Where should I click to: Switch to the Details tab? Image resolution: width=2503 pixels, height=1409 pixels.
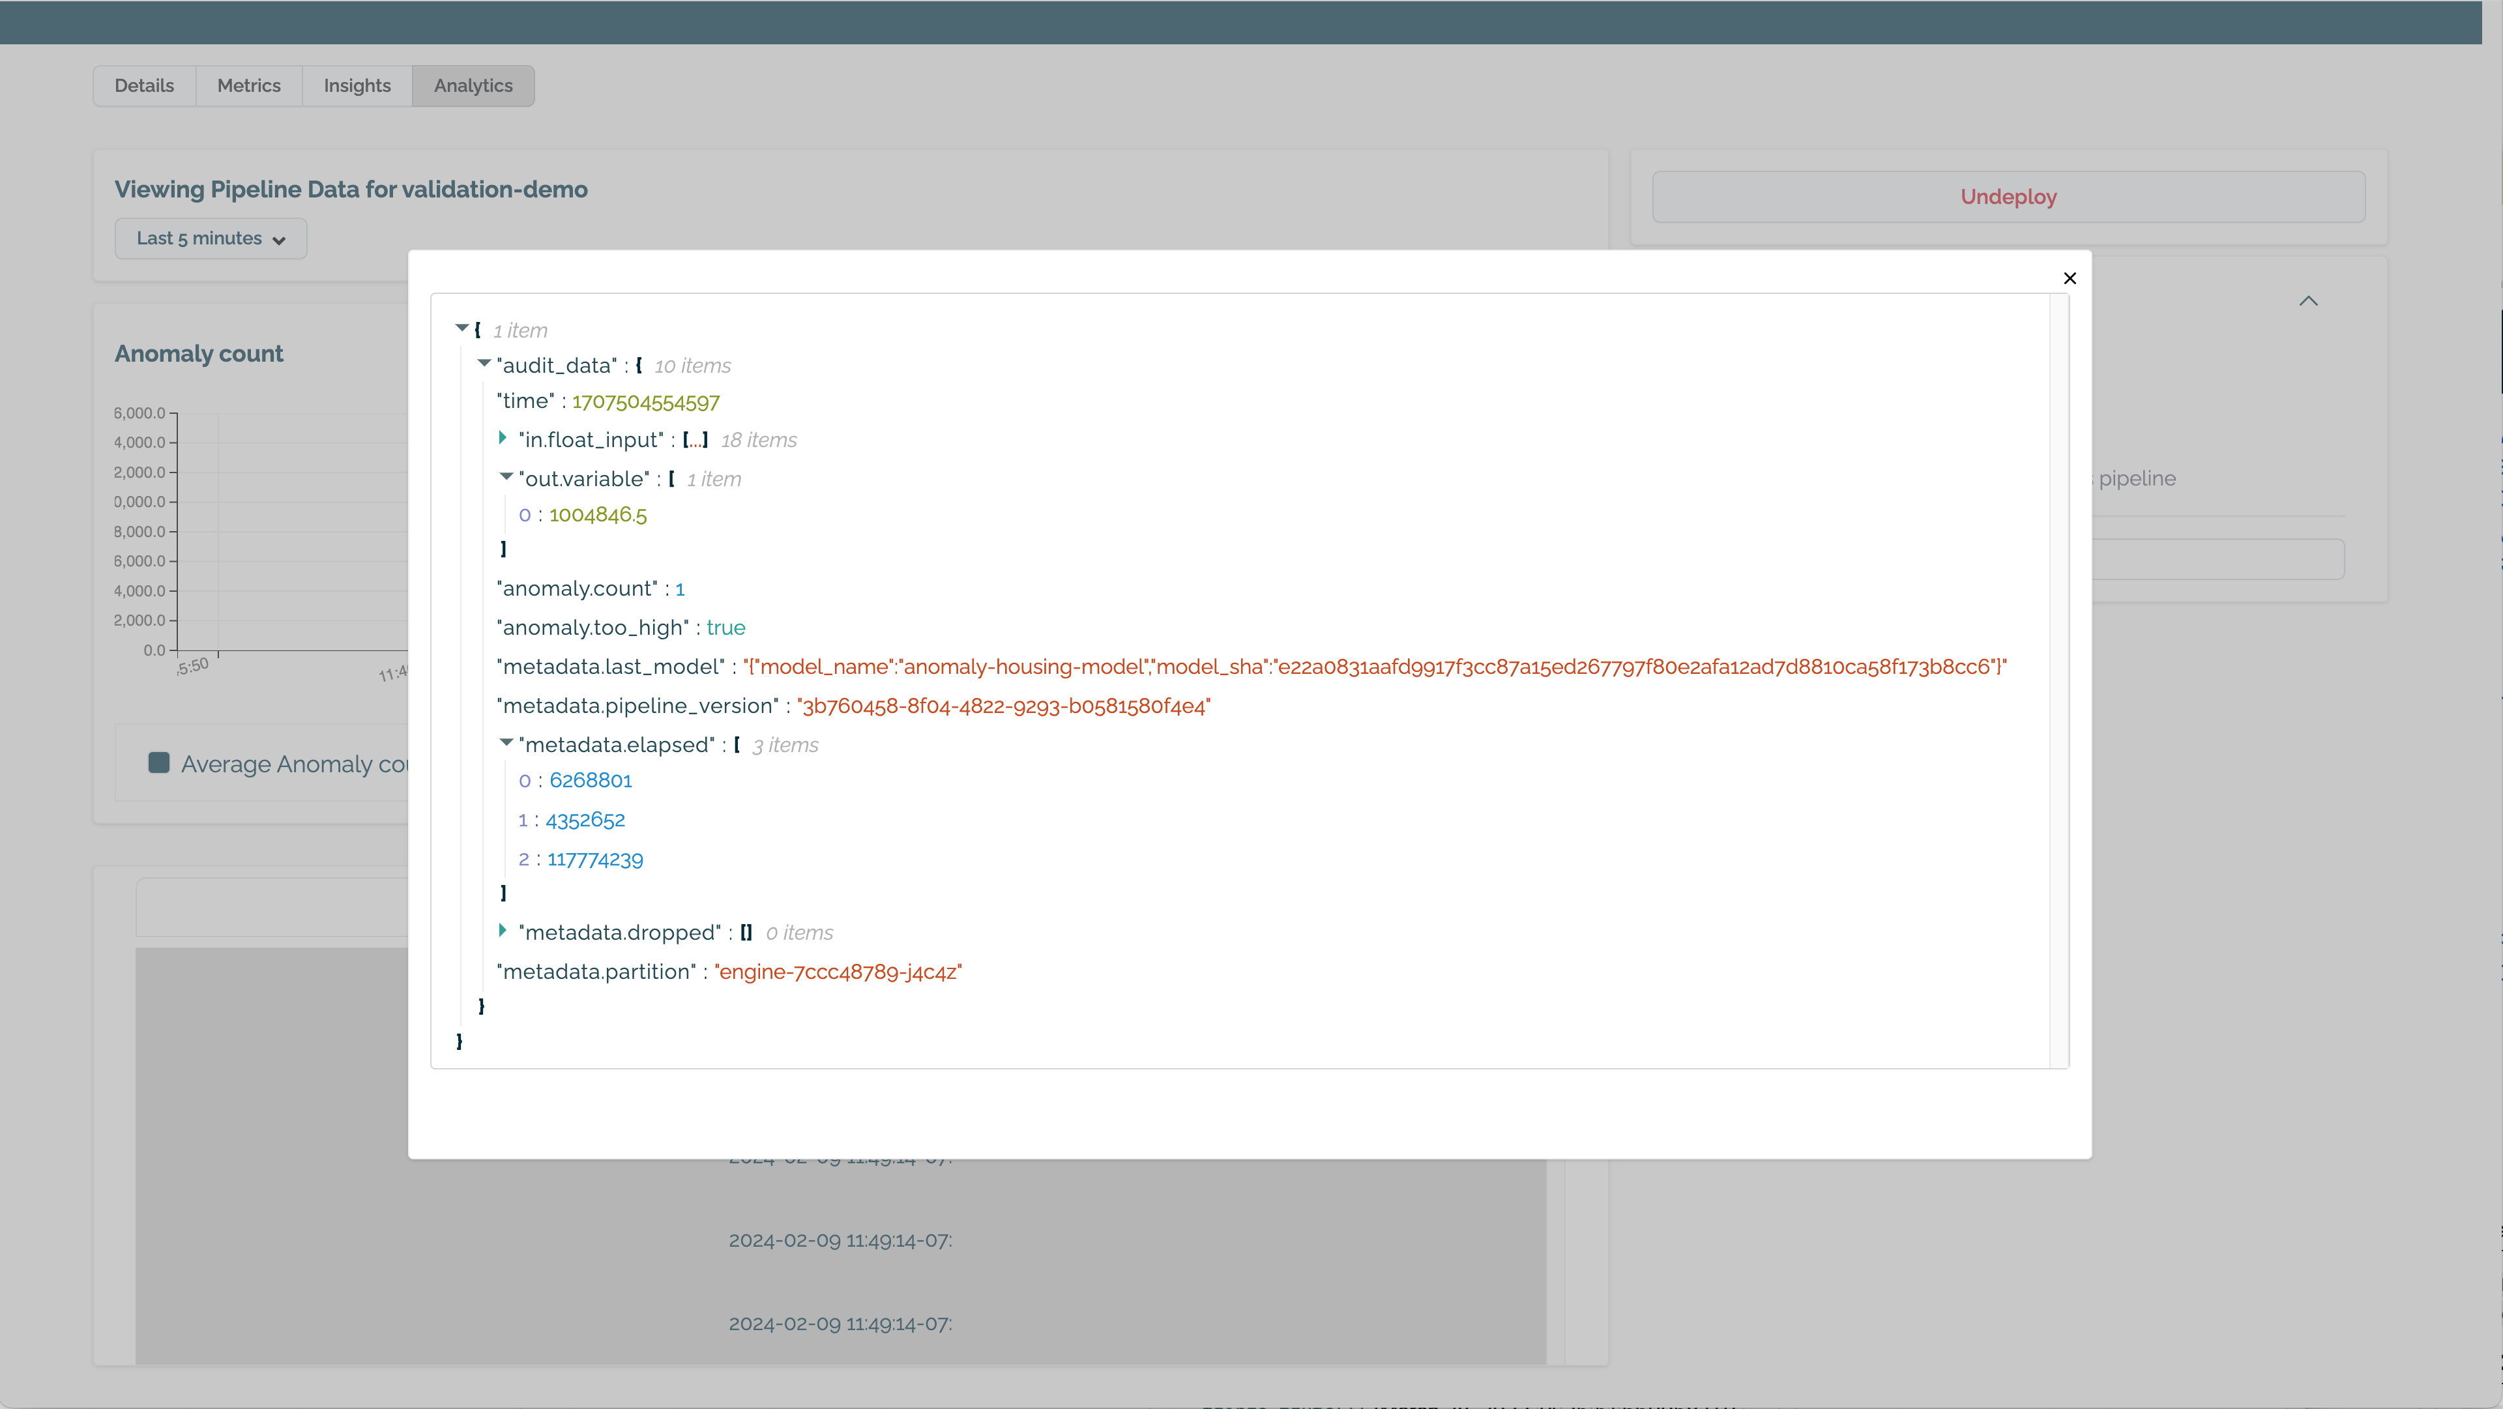tap(143, 84)
